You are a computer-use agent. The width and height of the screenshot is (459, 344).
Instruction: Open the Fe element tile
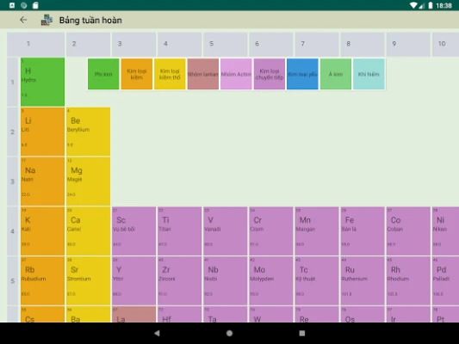pyautogui.click(x=363, y=230)
